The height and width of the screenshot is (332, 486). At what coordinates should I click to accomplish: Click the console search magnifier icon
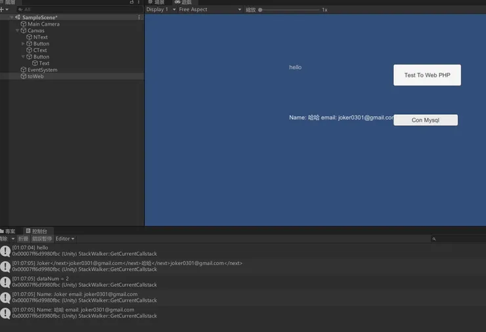[x=434, y=239]
